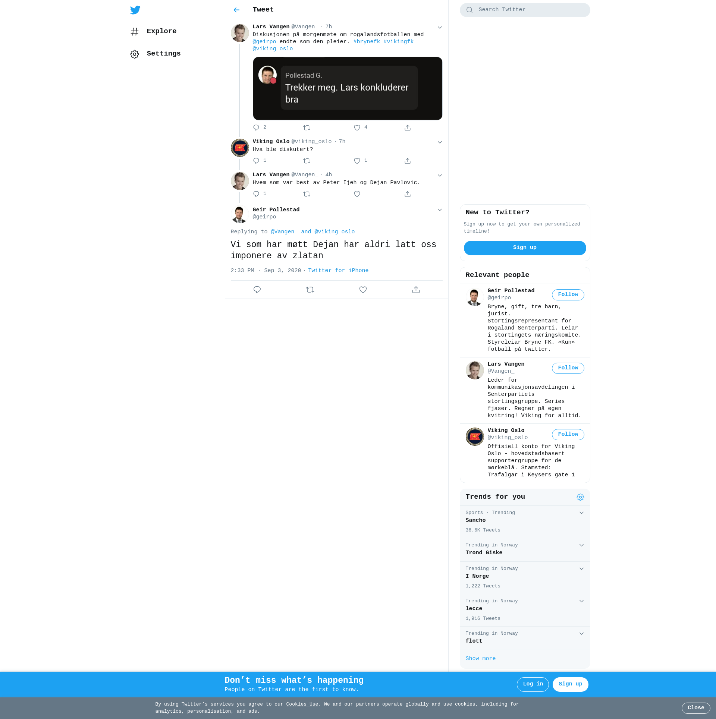
Task: Like the 'Hva ble diskutert?' tweet
Action: (357, 161)
